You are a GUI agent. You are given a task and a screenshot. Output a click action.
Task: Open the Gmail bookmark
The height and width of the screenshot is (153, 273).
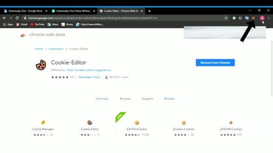[x=22, y=25]
